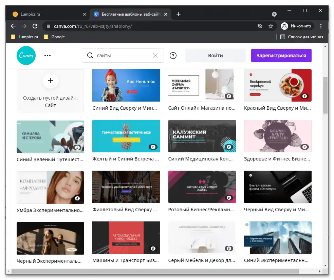
Task: Open the Камилла Нестерова template thumbnail
Action: pyautogui.click(x=51, y=136)
